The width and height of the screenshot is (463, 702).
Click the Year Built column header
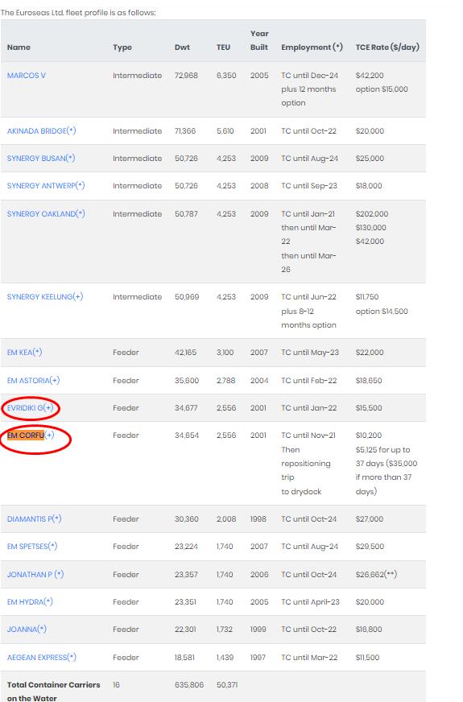[x=259, y=40]
